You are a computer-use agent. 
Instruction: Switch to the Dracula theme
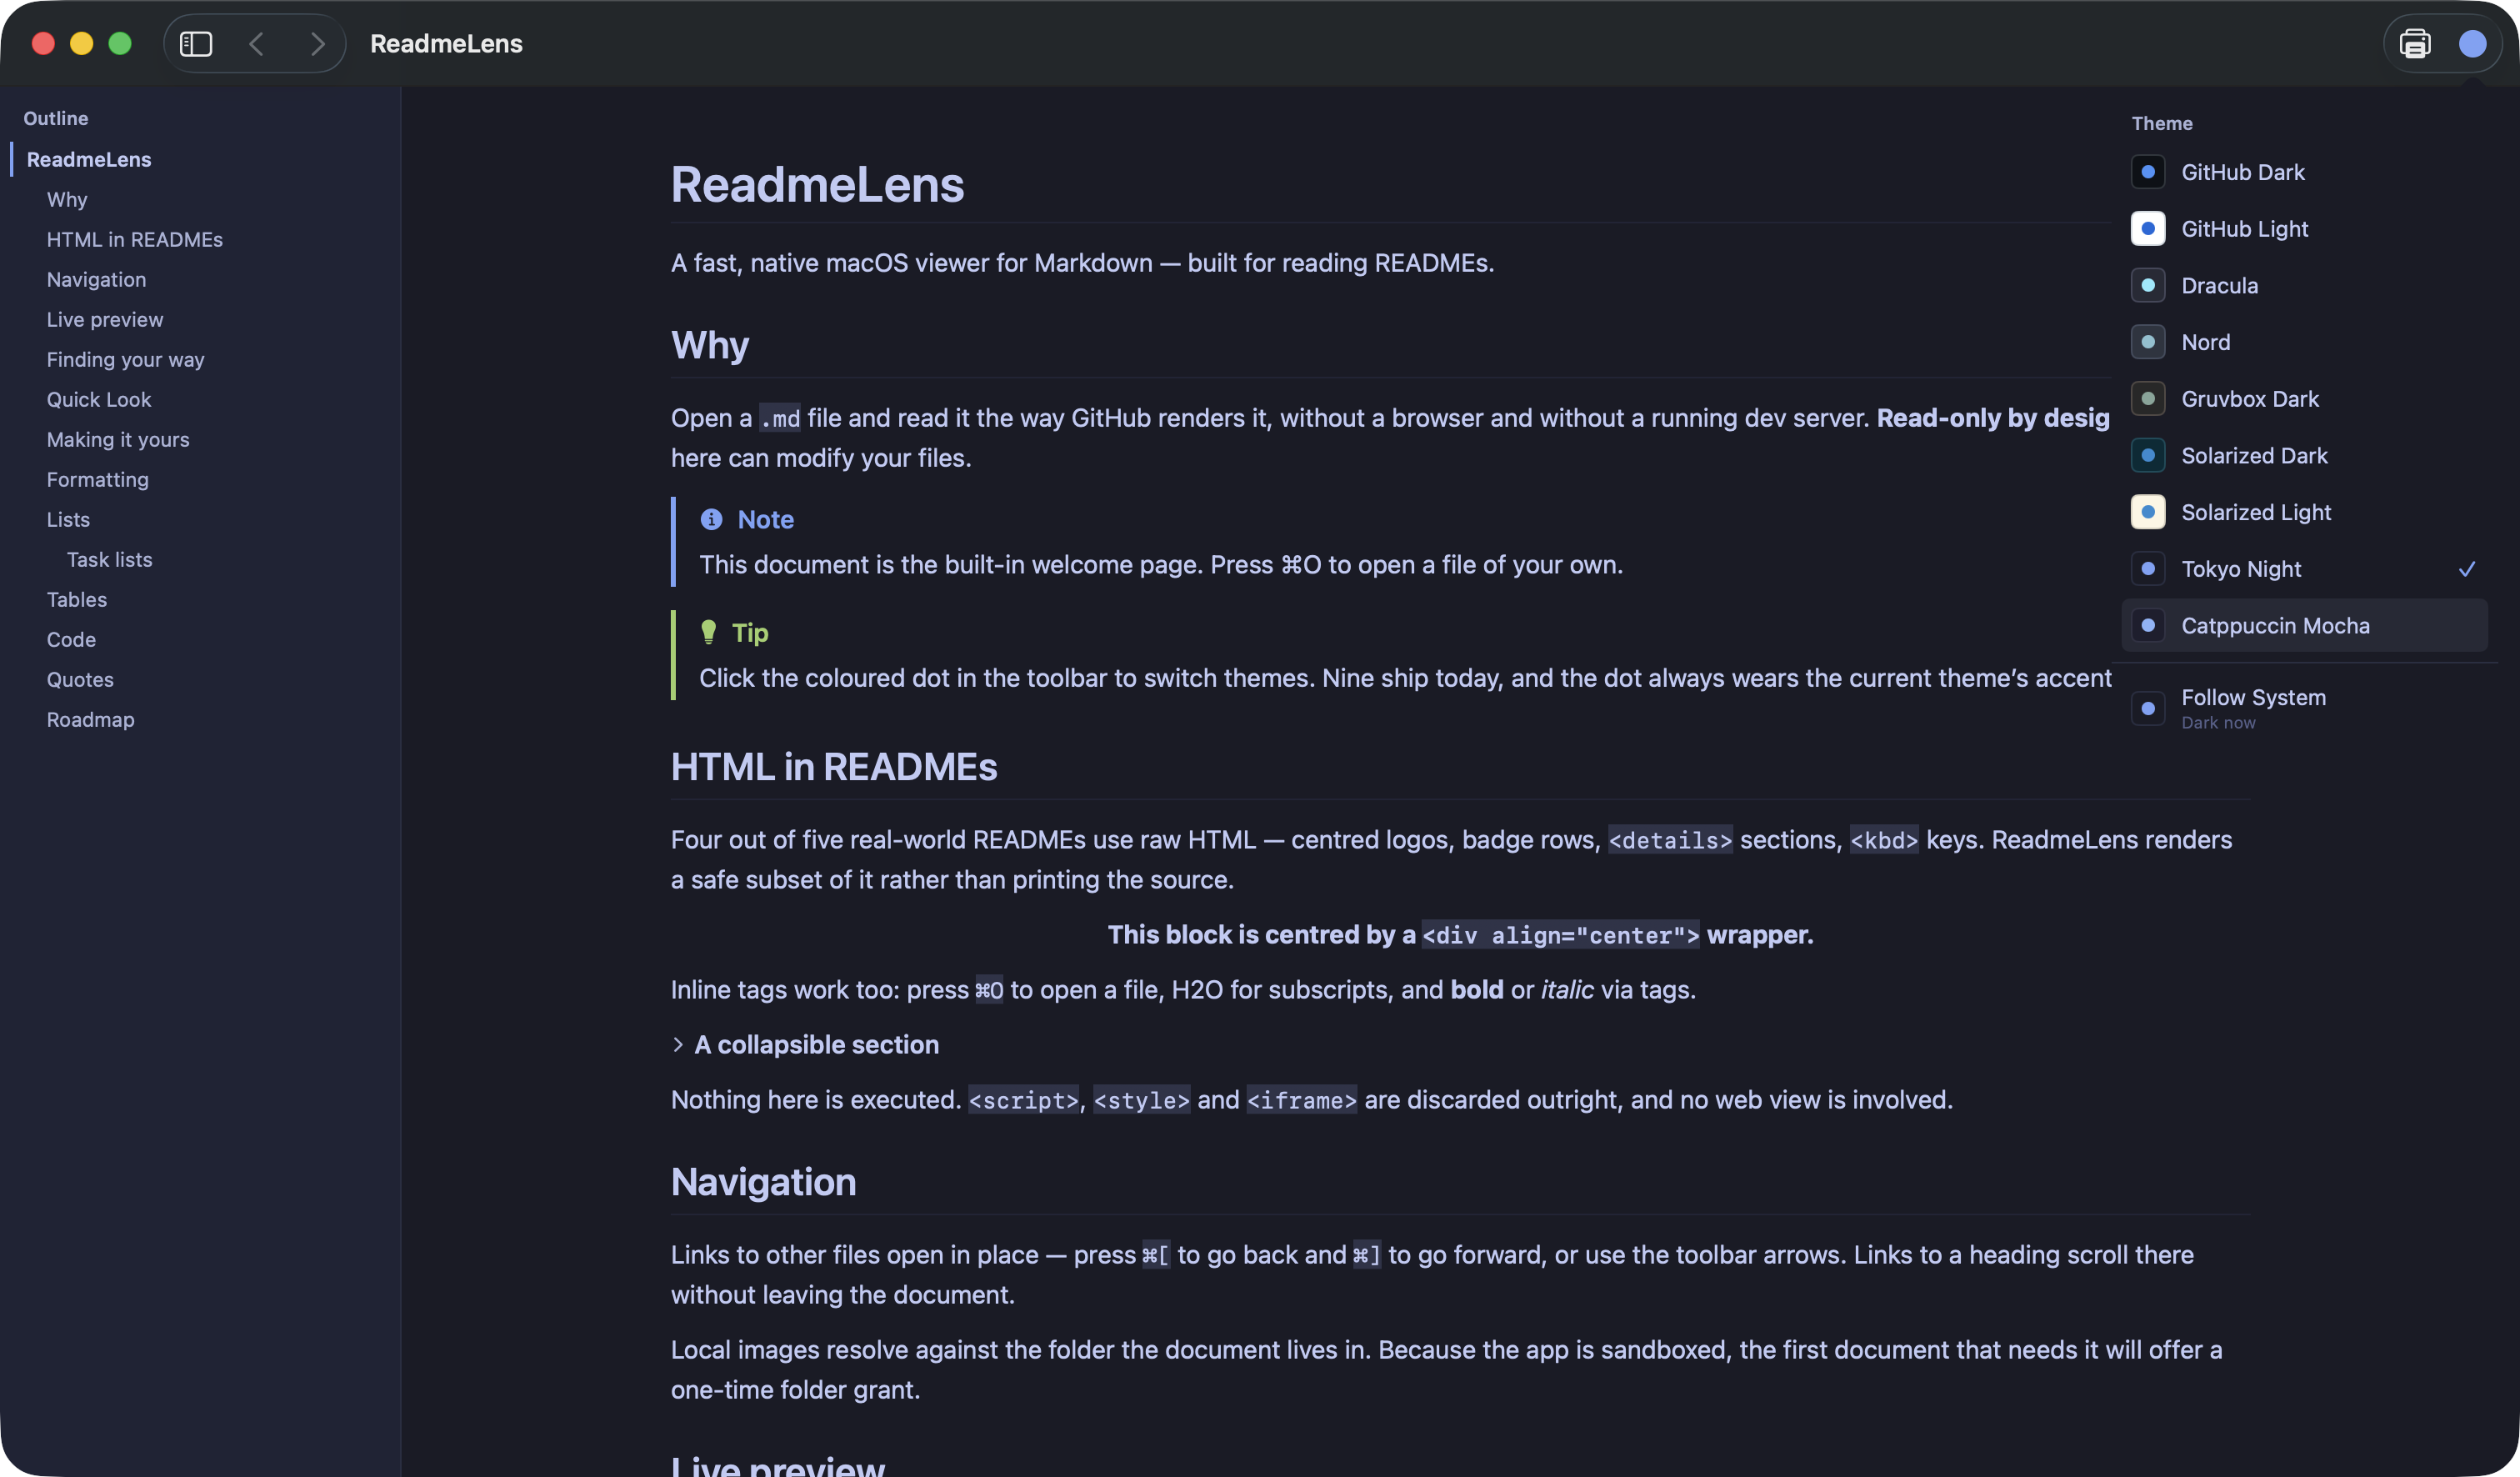2304,286
